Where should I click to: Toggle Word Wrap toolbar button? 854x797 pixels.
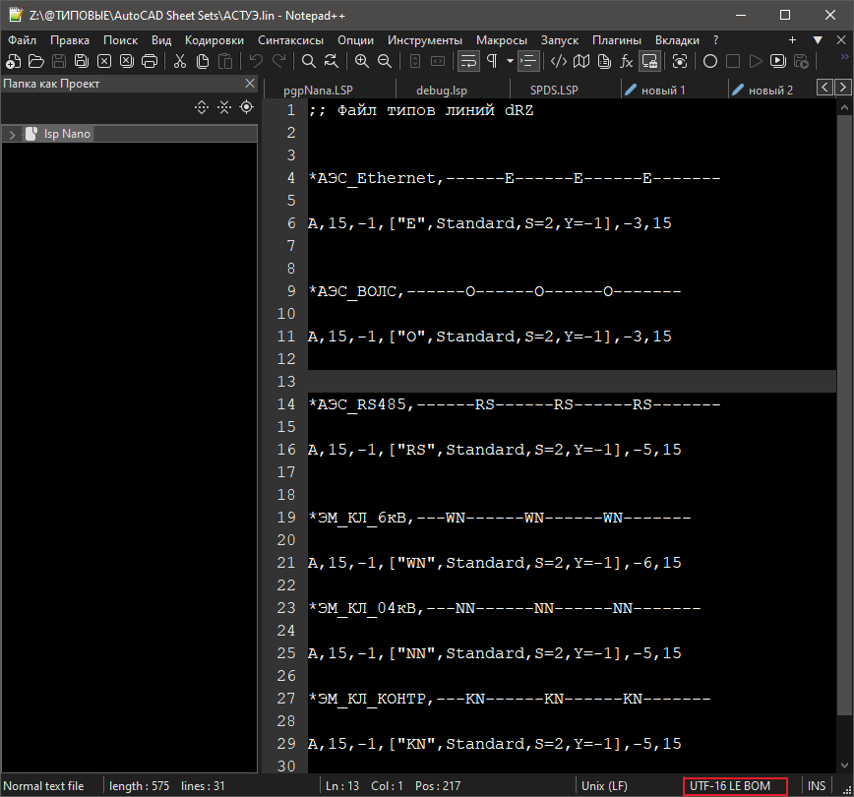pos(468,61)
